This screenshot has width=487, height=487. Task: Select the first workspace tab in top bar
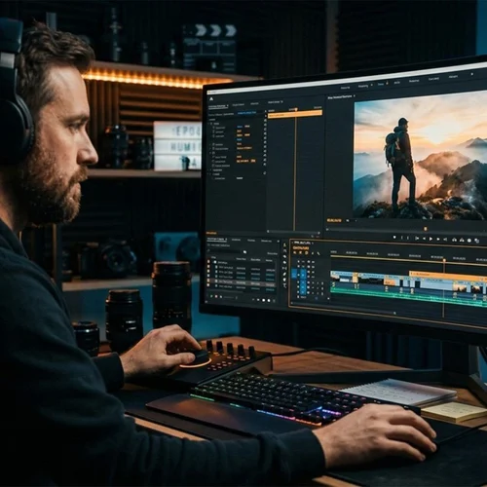tap(345, 88)
